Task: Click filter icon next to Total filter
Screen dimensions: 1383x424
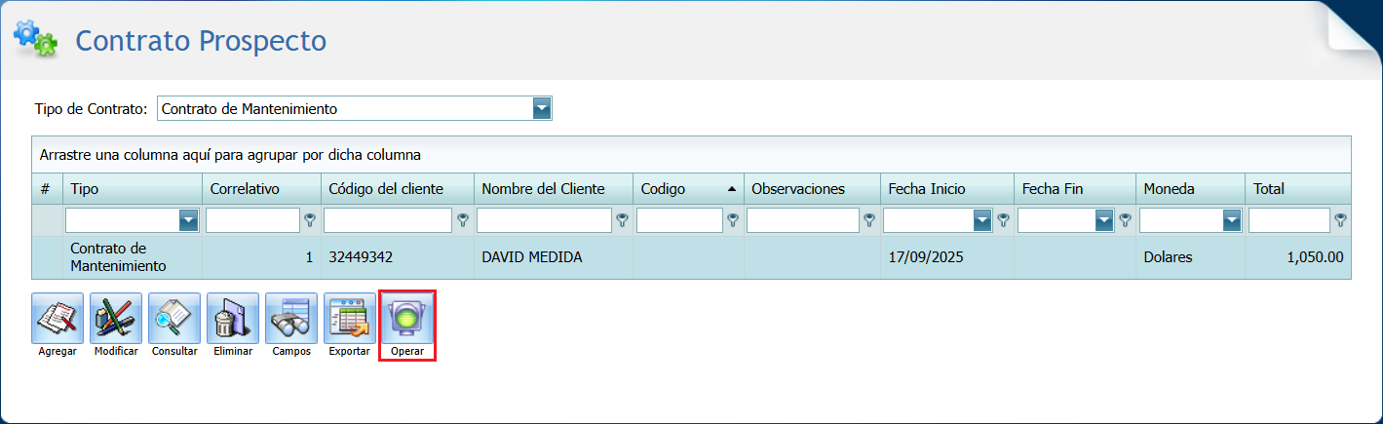Action: pos(1341,221)
